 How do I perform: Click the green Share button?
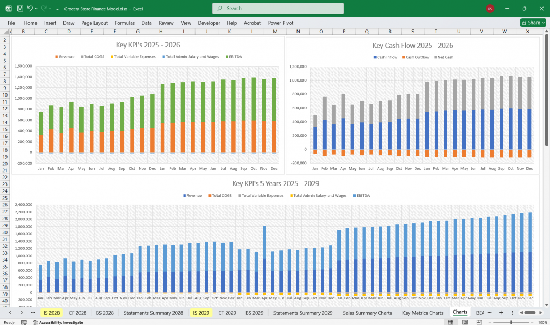tap(532, 23)
